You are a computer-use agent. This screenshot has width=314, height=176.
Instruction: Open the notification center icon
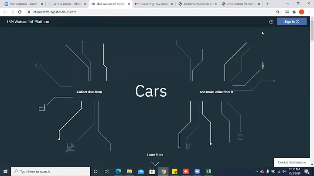pyautogui.click(x=307, y=171)
